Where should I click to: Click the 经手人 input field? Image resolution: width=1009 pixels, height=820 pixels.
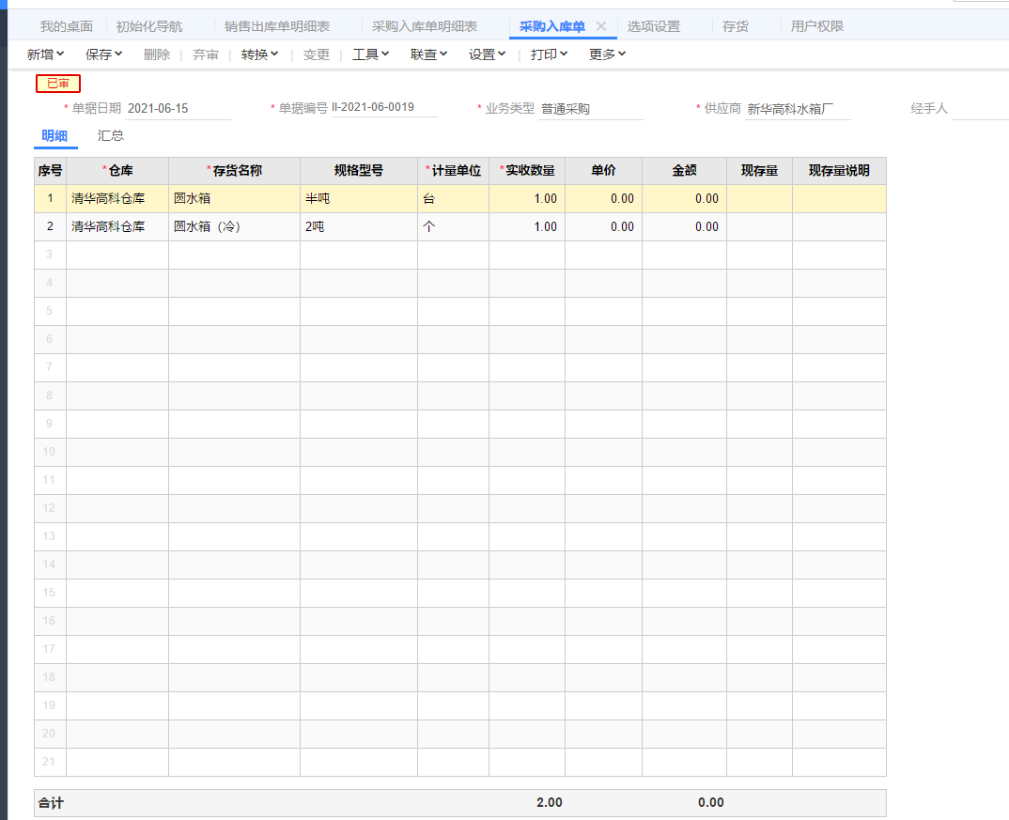pos(979,109)
